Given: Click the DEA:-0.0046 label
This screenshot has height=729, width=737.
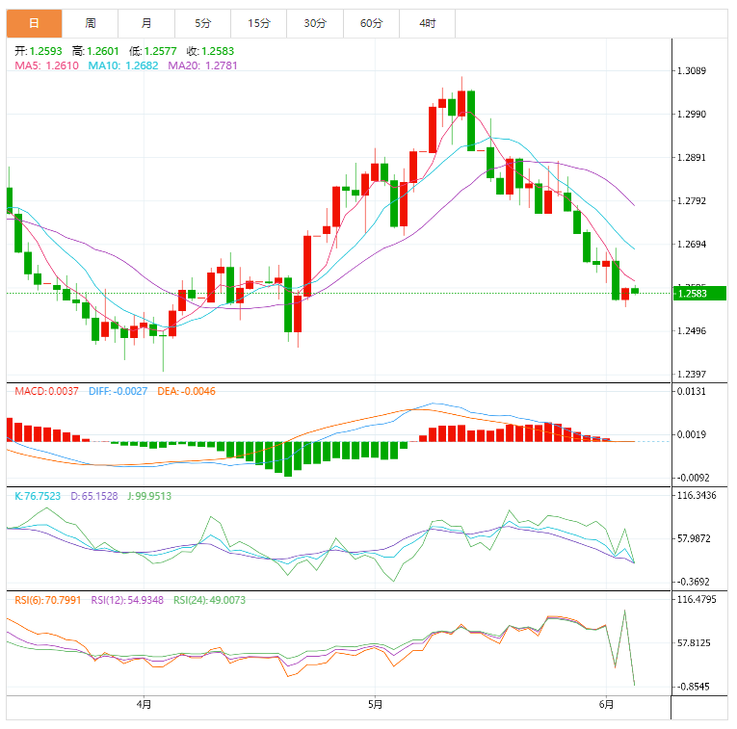Looking at the screenshot, I should [x=186, y=391].
